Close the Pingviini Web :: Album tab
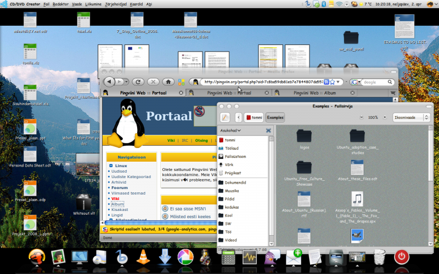 pos(352,93)
